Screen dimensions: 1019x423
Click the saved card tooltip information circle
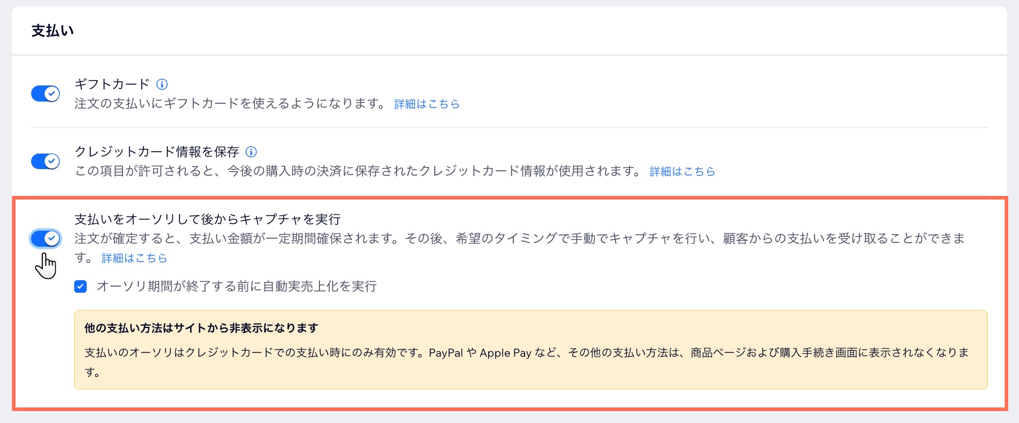click(x=252, y=152)
